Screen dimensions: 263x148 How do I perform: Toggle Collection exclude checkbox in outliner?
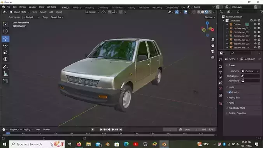(x=251, y=21)
